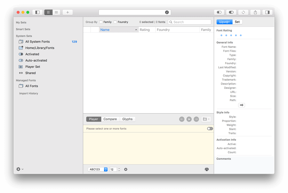Screen dimensions: 288x193
Task: Click the All System Fonts icon
Action: 21,42
